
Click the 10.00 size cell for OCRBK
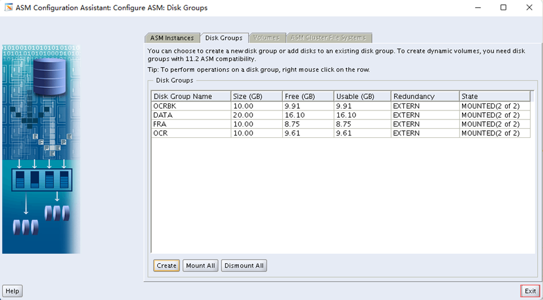point(257,106)
